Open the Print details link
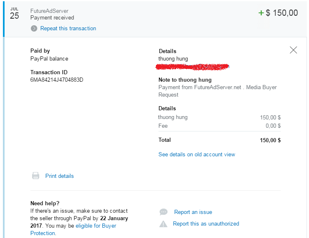Screen dimensions: 309x238 tap(59, 176)
